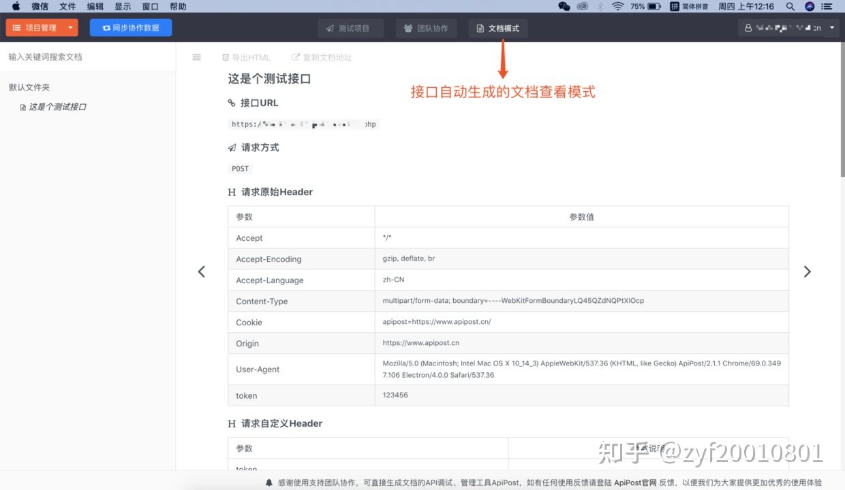
Task: Click the 请求自定义Header heading
Action: pos(275,423)
